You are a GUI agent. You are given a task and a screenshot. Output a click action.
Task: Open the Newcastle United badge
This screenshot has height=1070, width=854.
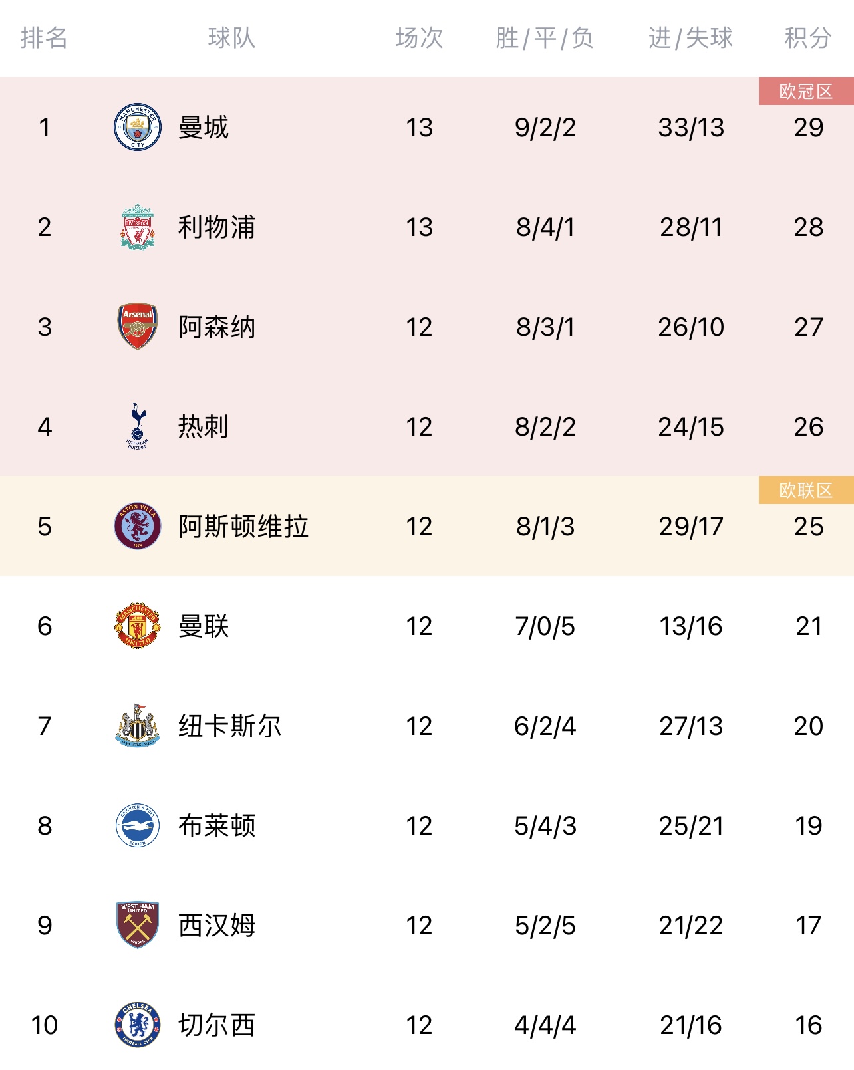point(138,726)
